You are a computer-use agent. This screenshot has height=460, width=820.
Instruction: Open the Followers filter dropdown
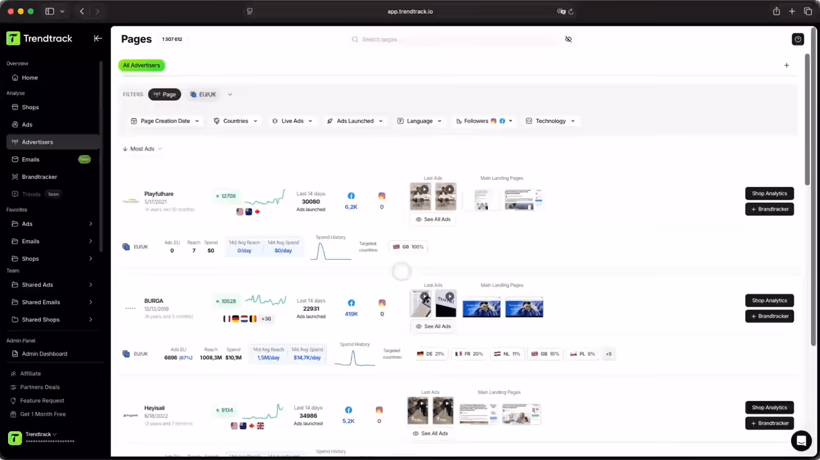(485, 121)
